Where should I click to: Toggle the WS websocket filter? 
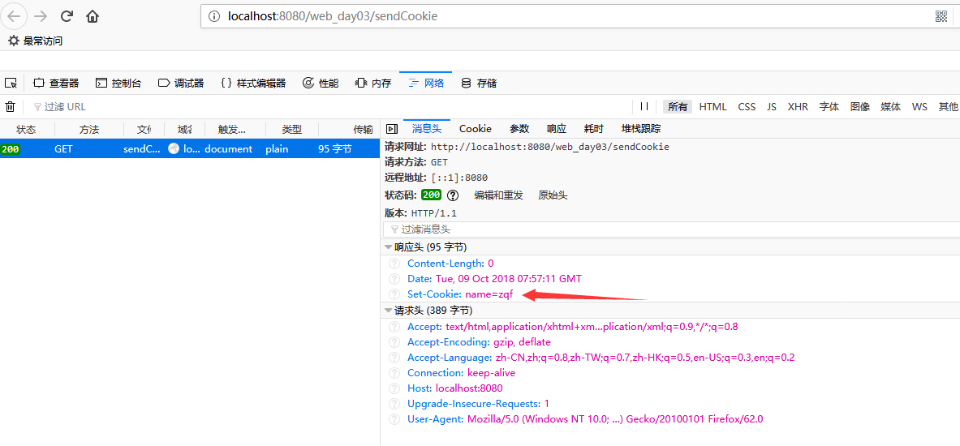pos(919,106)
